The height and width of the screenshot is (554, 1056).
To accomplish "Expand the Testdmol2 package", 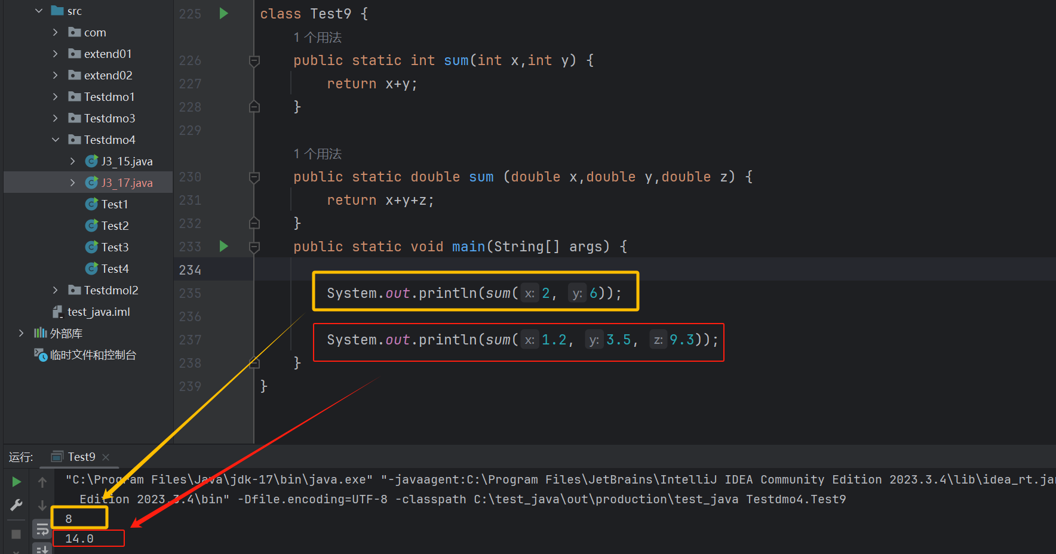I will (56, 290).
